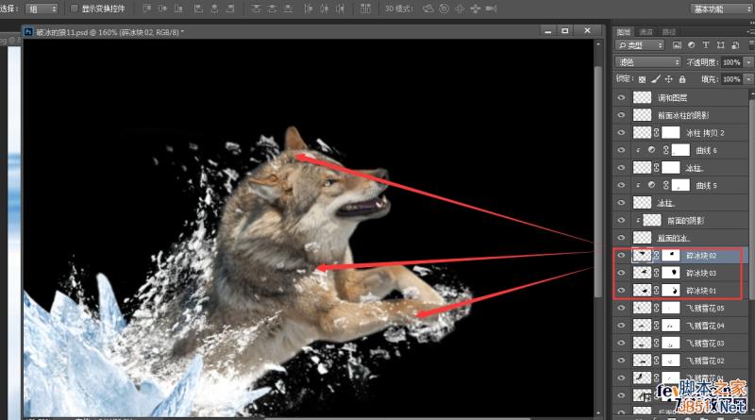Click Lock position icon

click(x=669, y=79)
